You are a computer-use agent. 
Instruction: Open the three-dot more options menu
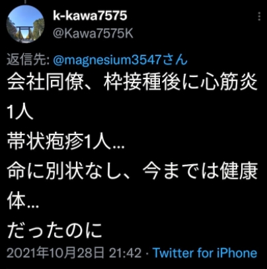coord(259,16)
